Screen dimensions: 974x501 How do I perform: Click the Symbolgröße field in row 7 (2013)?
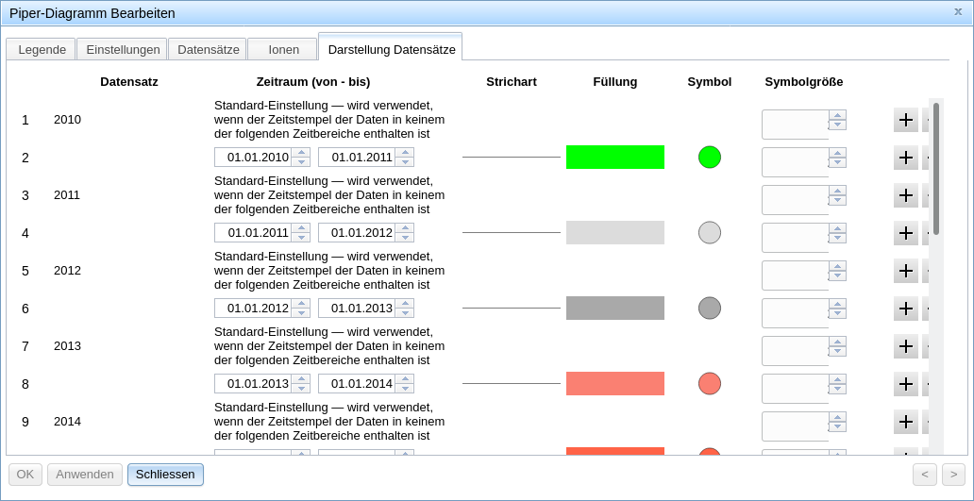(796, 351)
